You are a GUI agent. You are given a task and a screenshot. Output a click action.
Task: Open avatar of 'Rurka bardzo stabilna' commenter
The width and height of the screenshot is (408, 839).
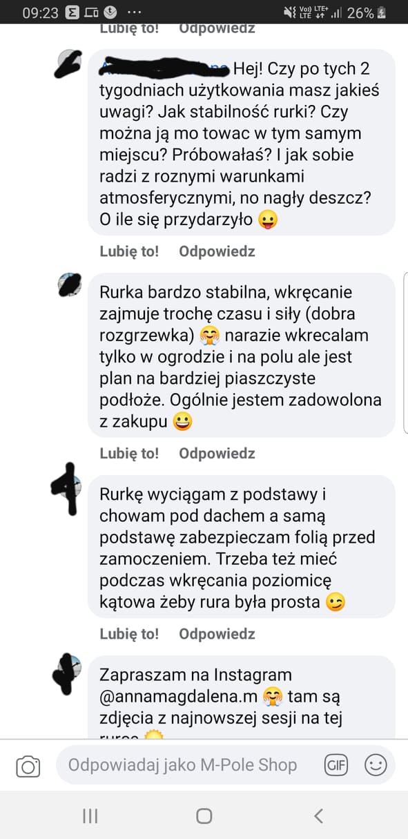pyautogui.click(x=69, y=285)
